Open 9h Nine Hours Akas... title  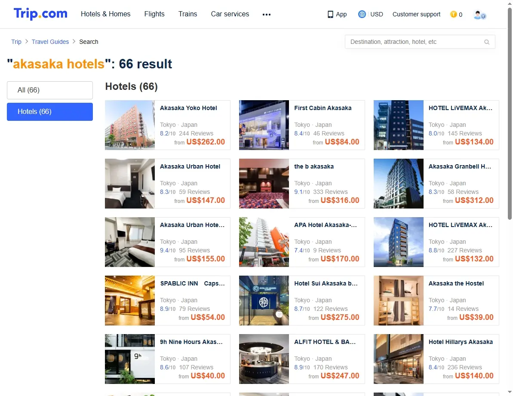coord(191,342)
